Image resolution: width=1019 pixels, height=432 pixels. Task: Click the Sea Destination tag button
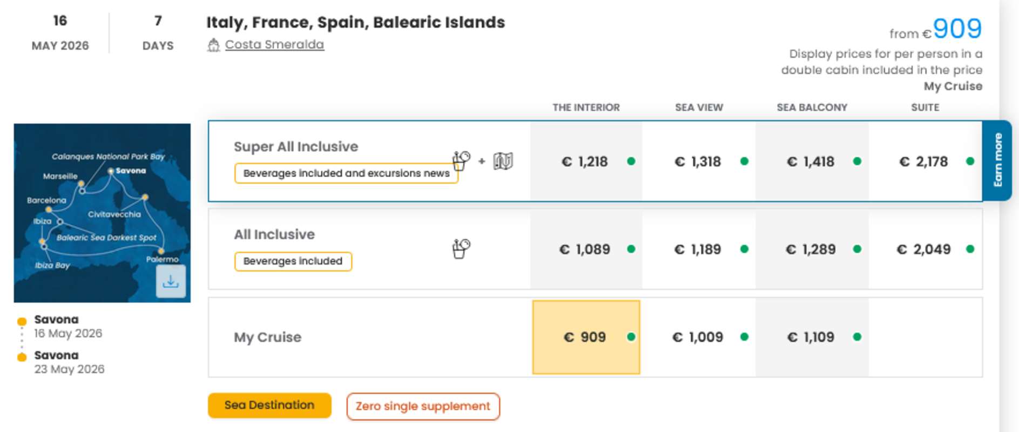(269, 406)
